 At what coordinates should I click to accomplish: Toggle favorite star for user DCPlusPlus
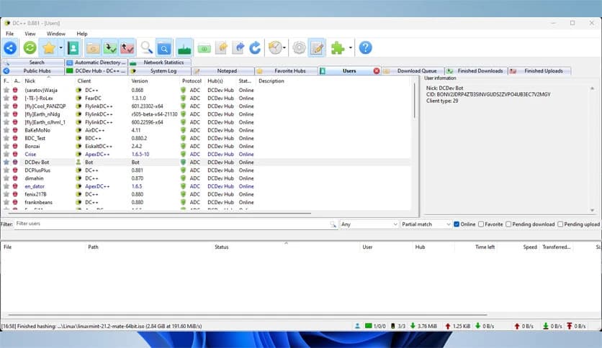click(6, 170)
